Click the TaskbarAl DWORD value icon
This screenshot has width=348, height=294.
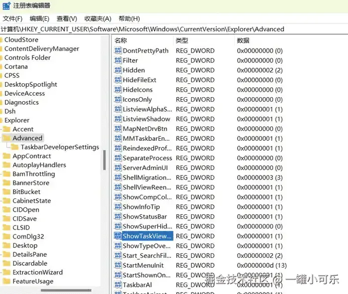(118, 285)
